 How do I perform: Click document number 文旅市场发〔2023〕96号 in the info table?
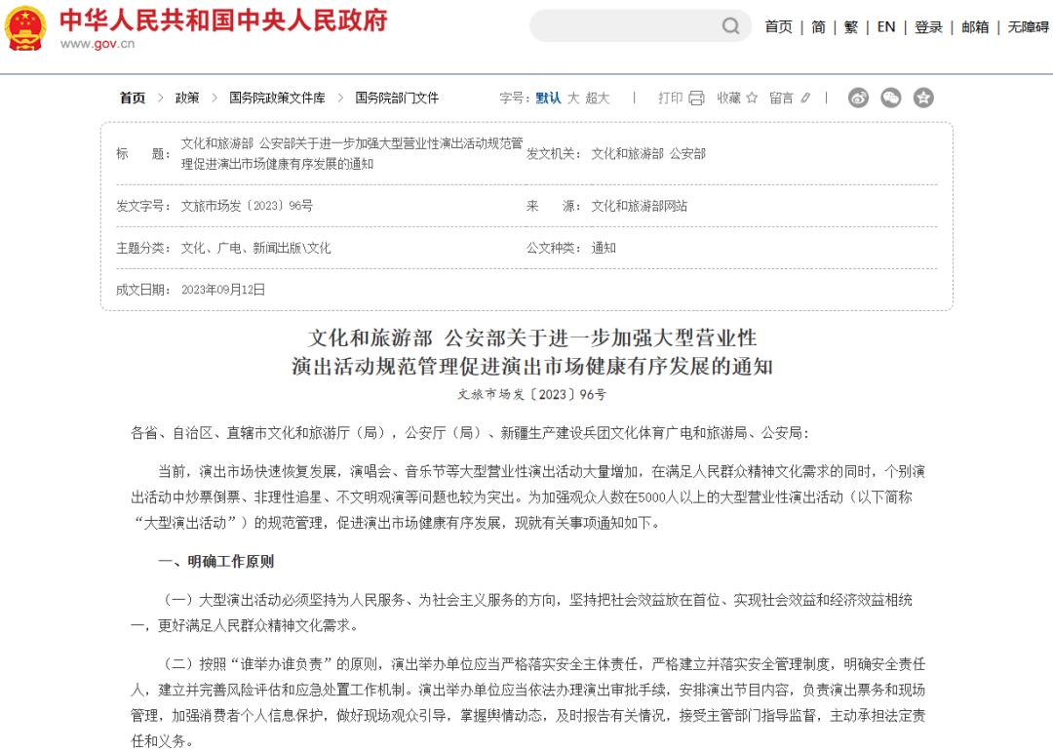point(247,206)
